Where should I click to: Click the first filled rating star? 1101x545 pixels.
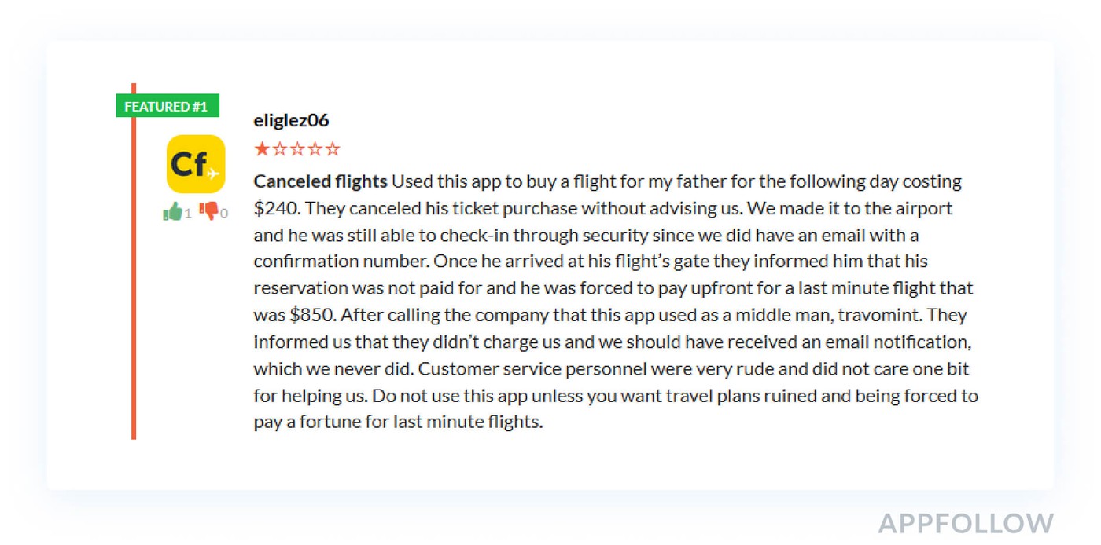pyautogui.click(x=262, y=148)
